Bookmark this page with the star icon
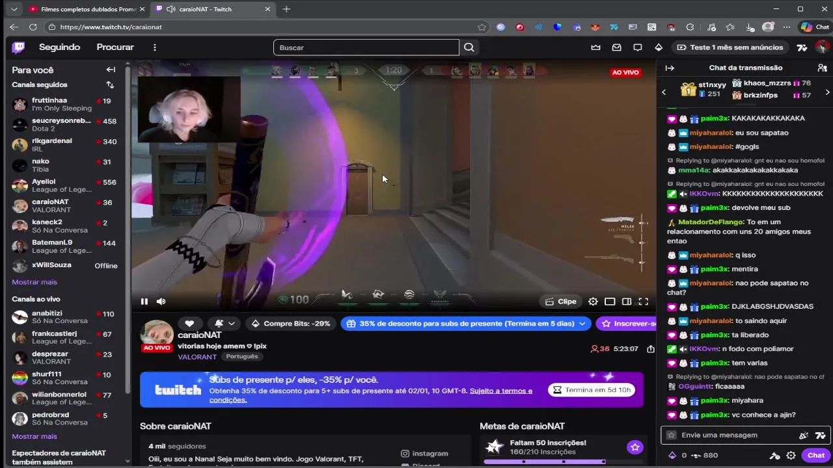 [x=482, y=27]
